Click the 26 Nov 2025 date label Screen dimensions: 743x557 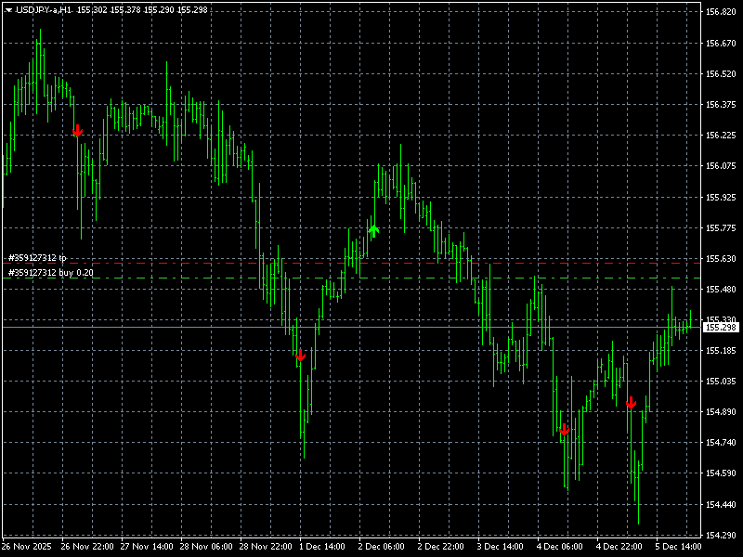28,547
